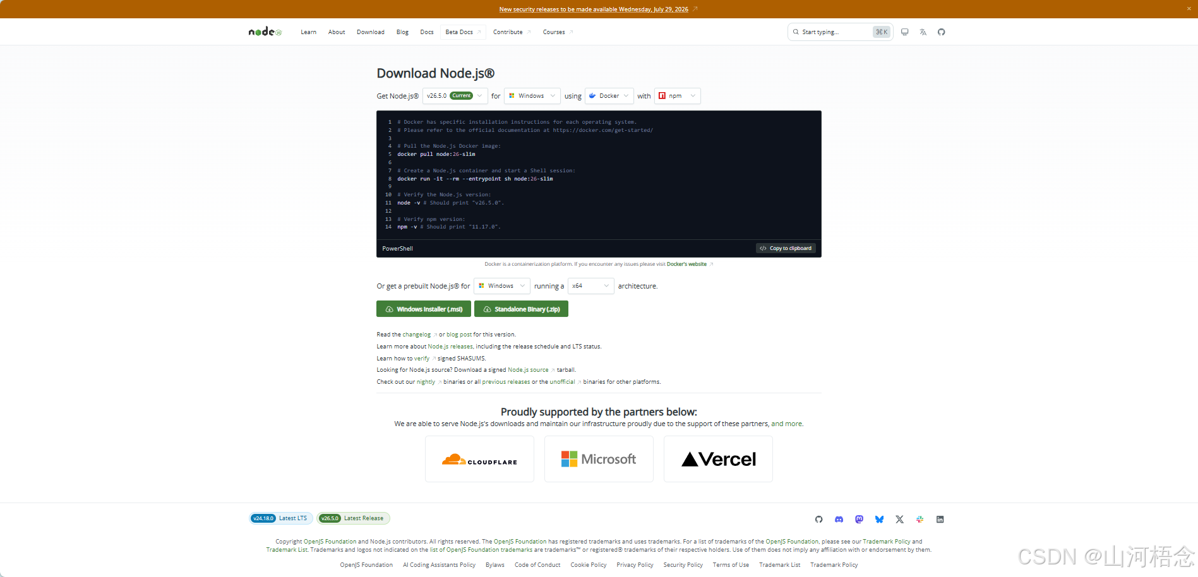1198x577 pixels.
Task: Open the bottom Trademark Policy footer link
Action: click(834, 565)
